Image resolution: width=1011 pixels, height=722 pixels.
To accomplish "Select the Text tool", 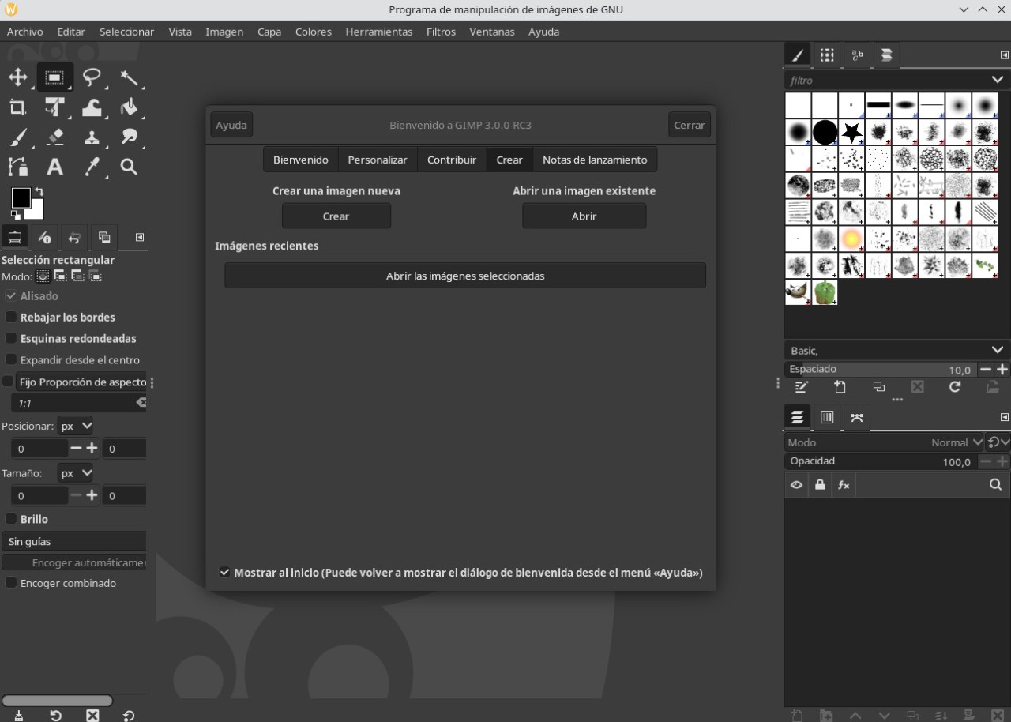I will (55, 167).
